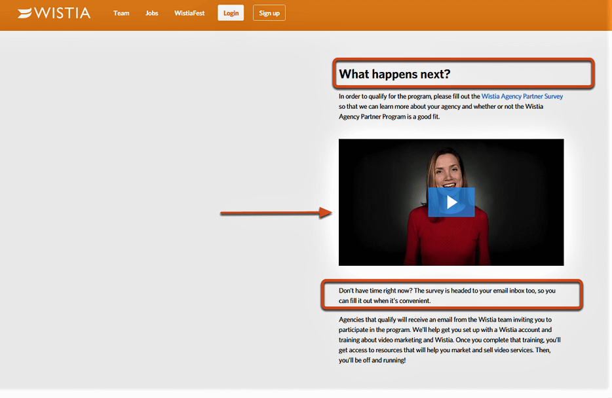The image size is (612, 398).
Task: Click the Sign up button
Action: click(x=269, y=13)
